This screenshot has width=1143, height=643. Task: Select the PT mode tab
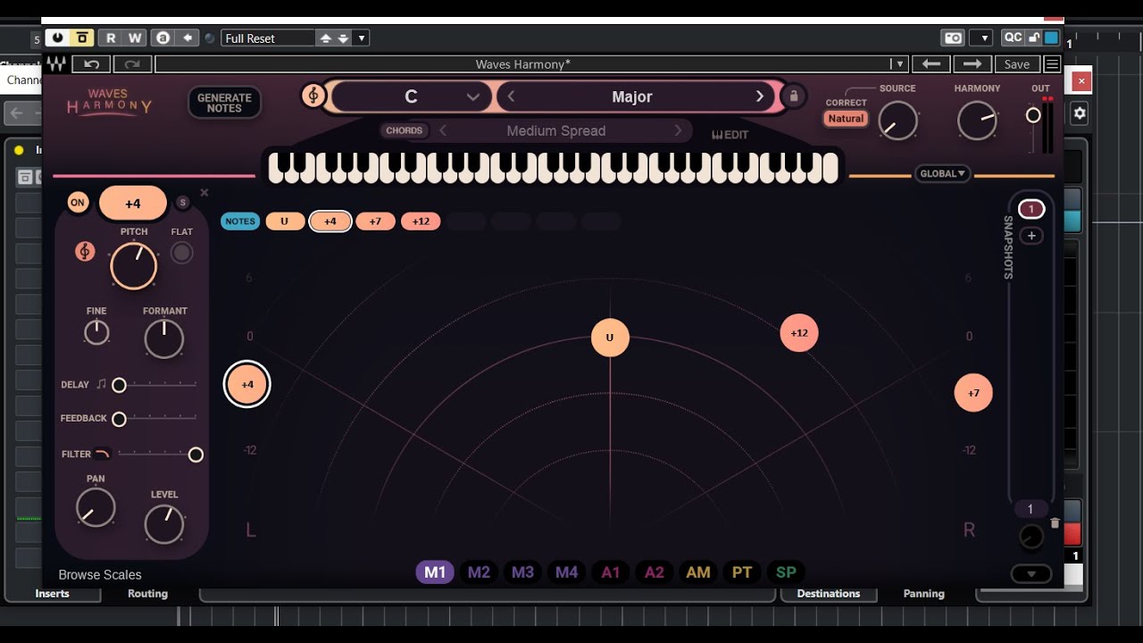[x=742, y=572]
